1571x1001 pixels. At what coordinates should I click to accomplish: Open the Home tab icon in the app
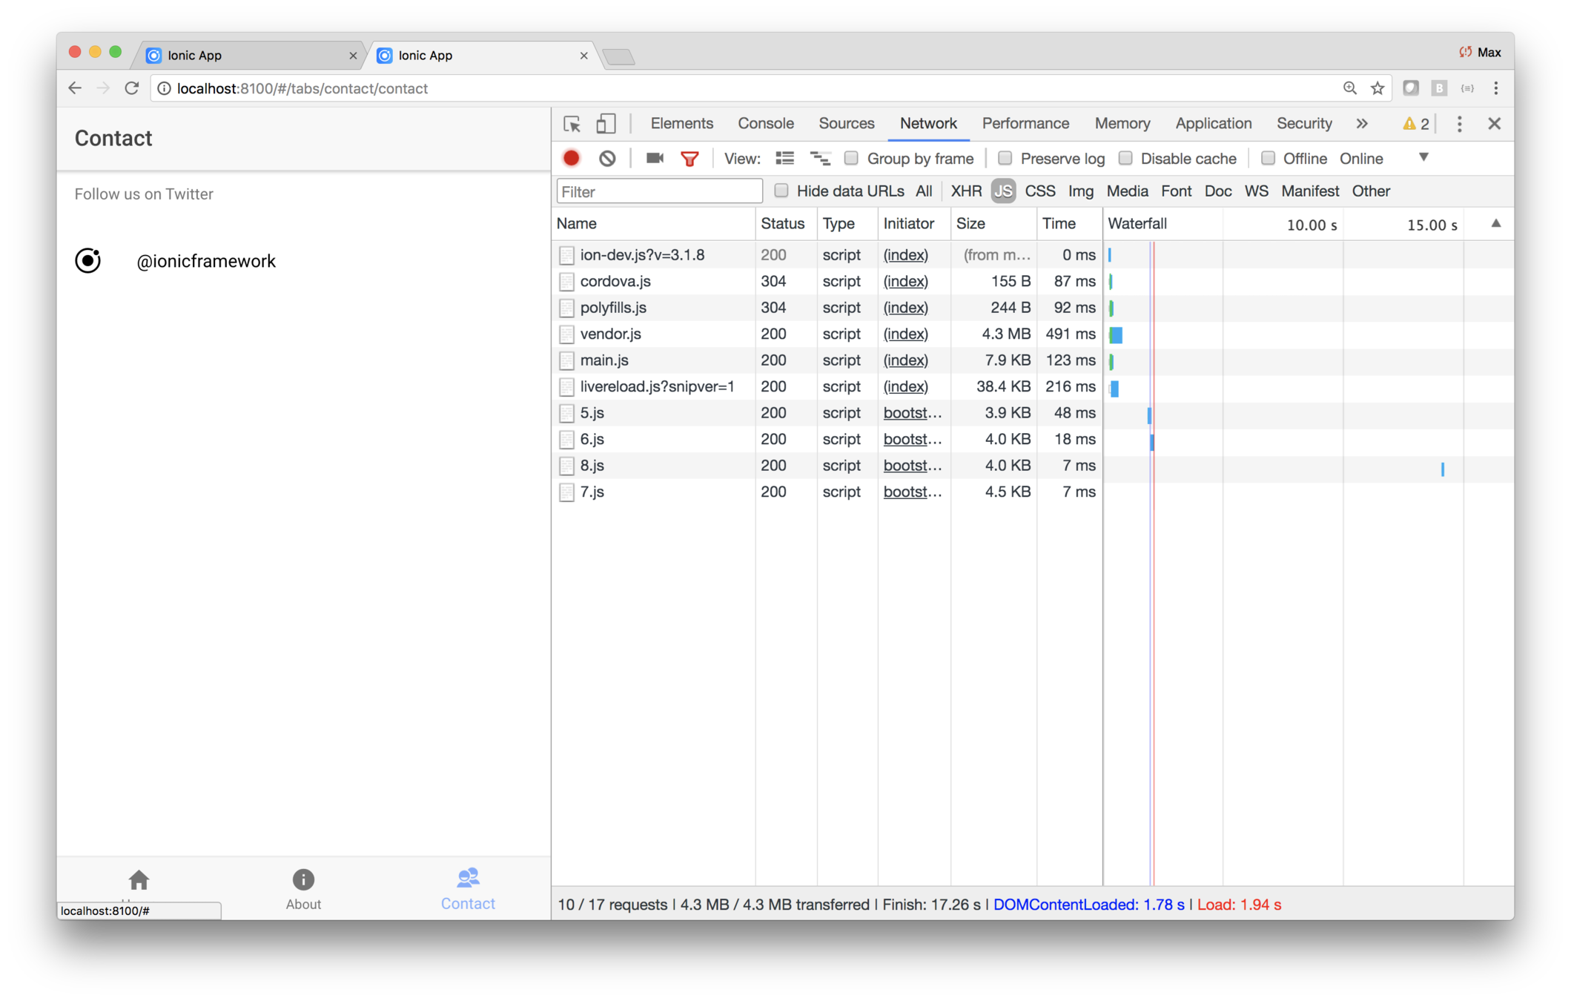(x=139, y=880)
